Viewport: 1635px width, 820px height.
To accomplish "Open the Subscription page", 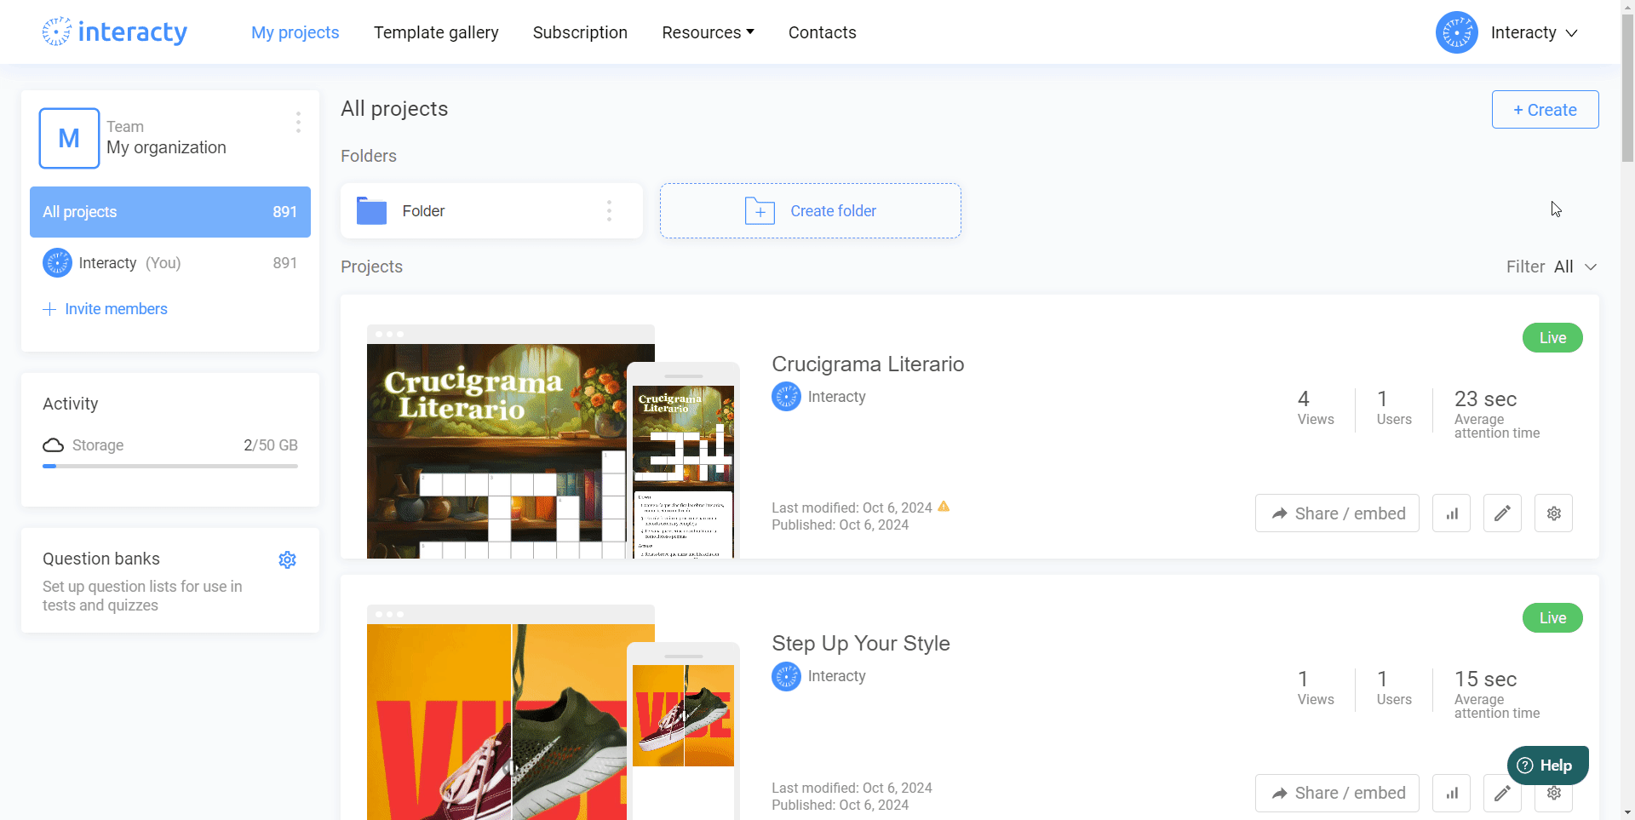I will pos(580,32).
